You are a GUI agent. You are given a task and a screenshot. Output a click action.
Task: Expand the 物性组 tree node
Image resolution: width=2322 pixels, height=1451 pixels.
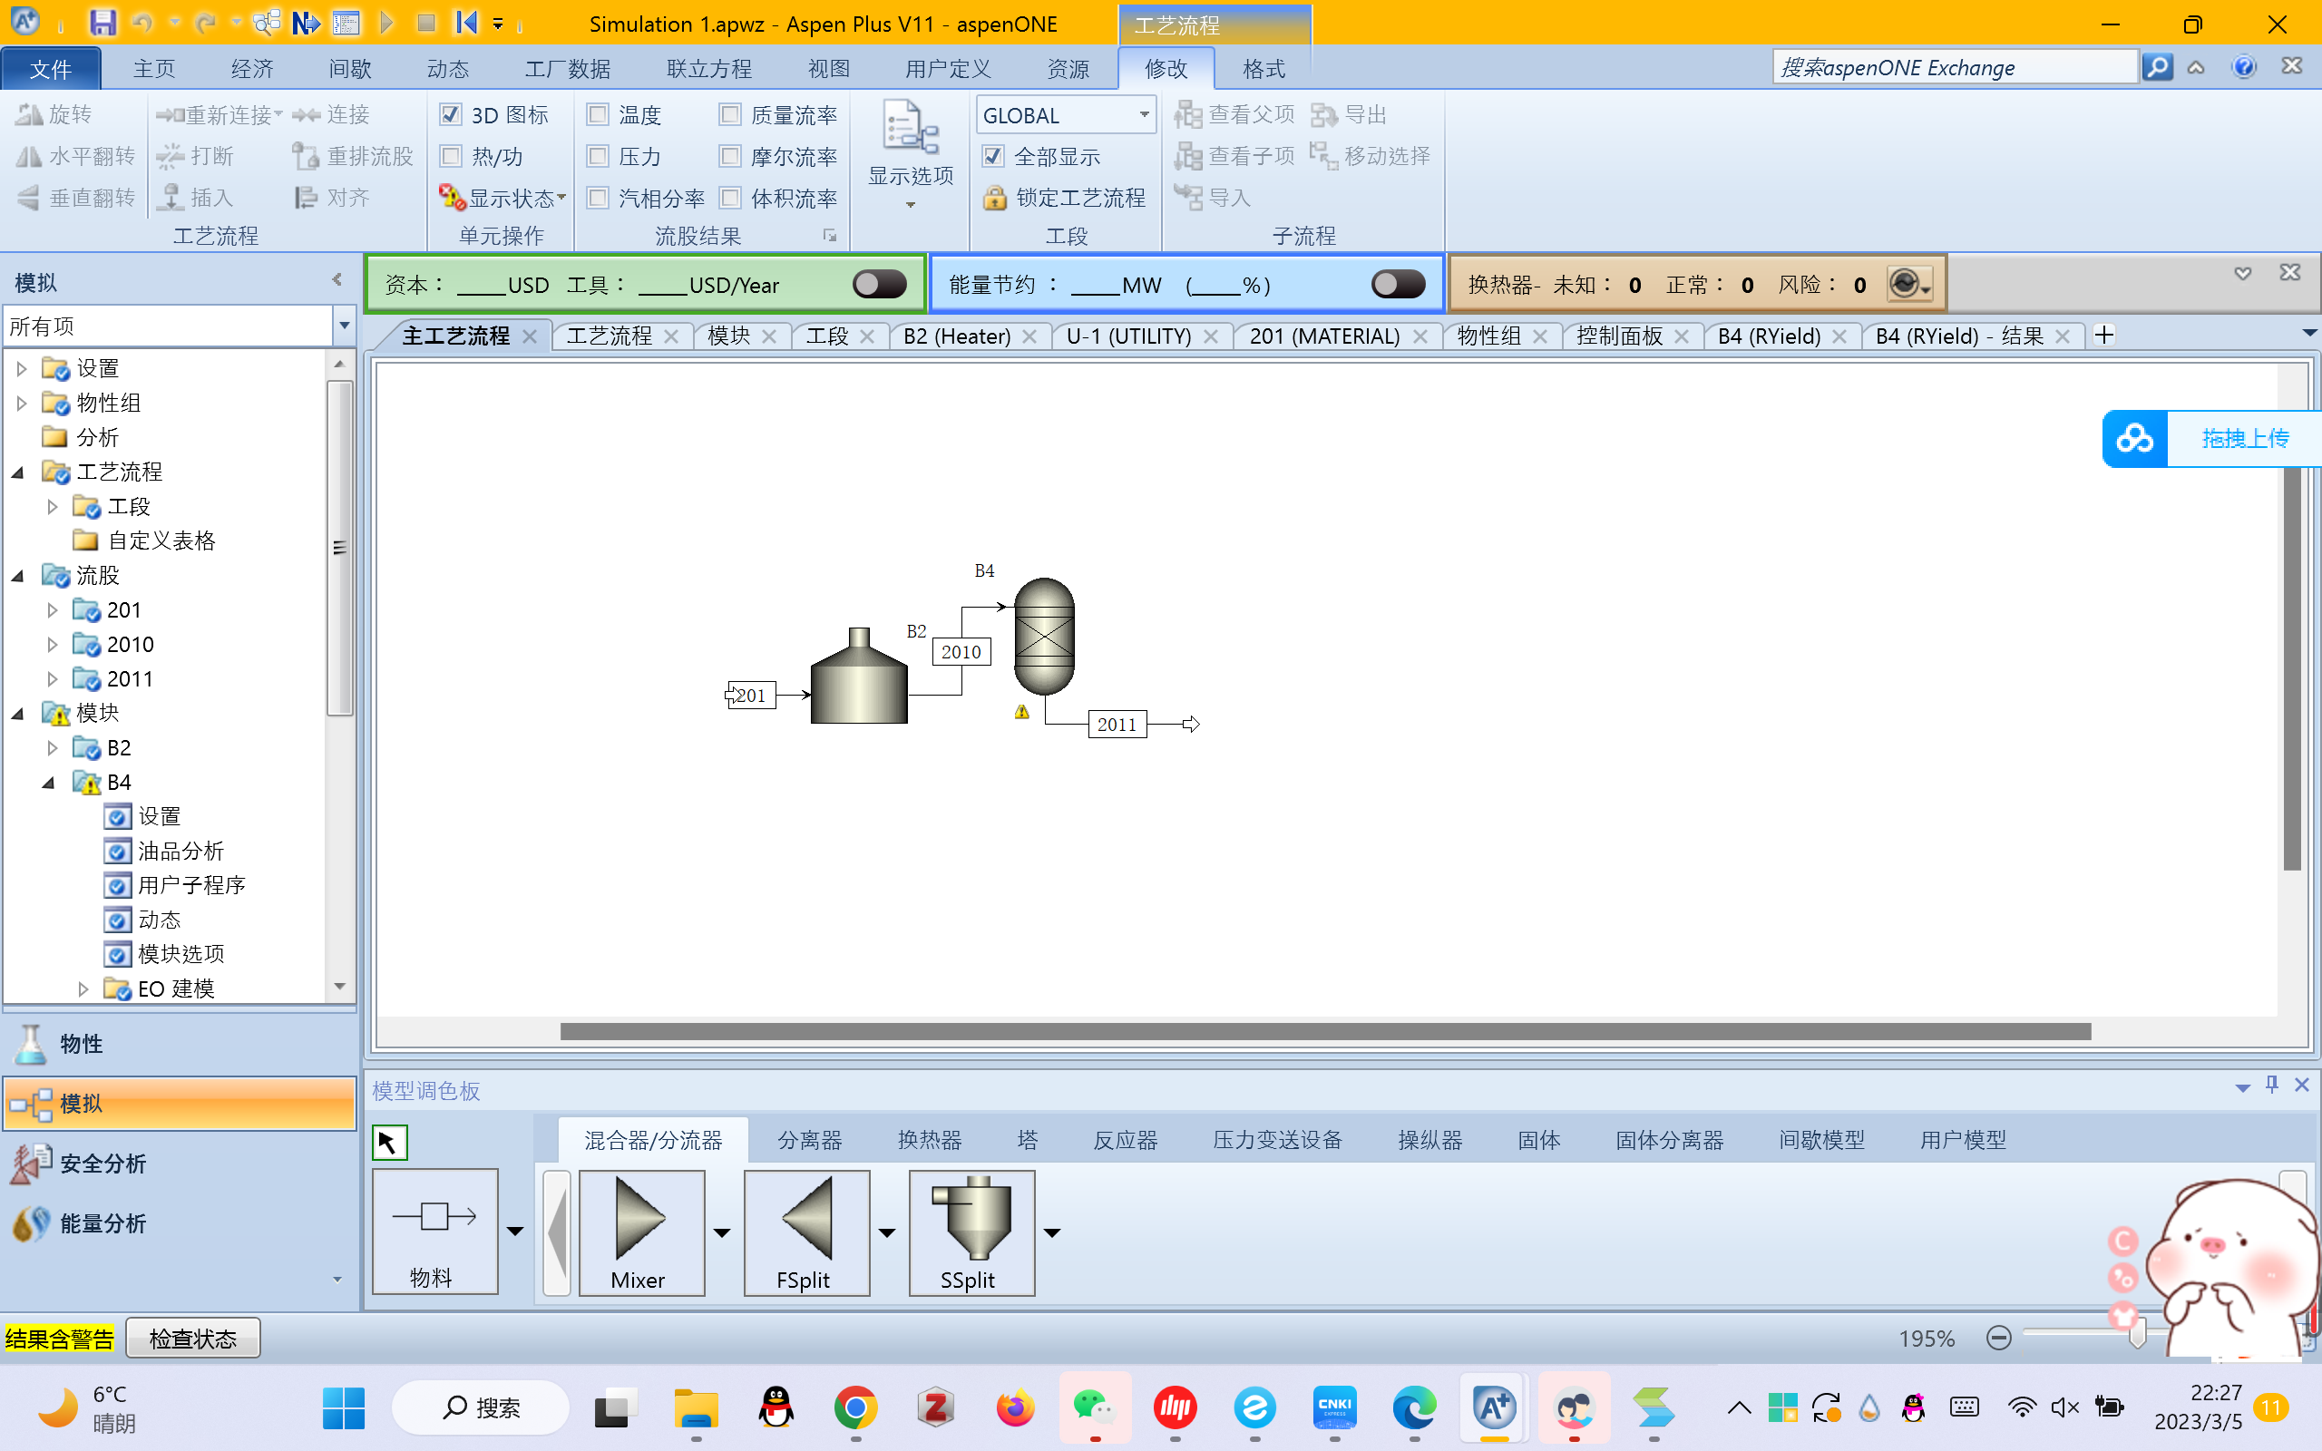tap(21, 403)
